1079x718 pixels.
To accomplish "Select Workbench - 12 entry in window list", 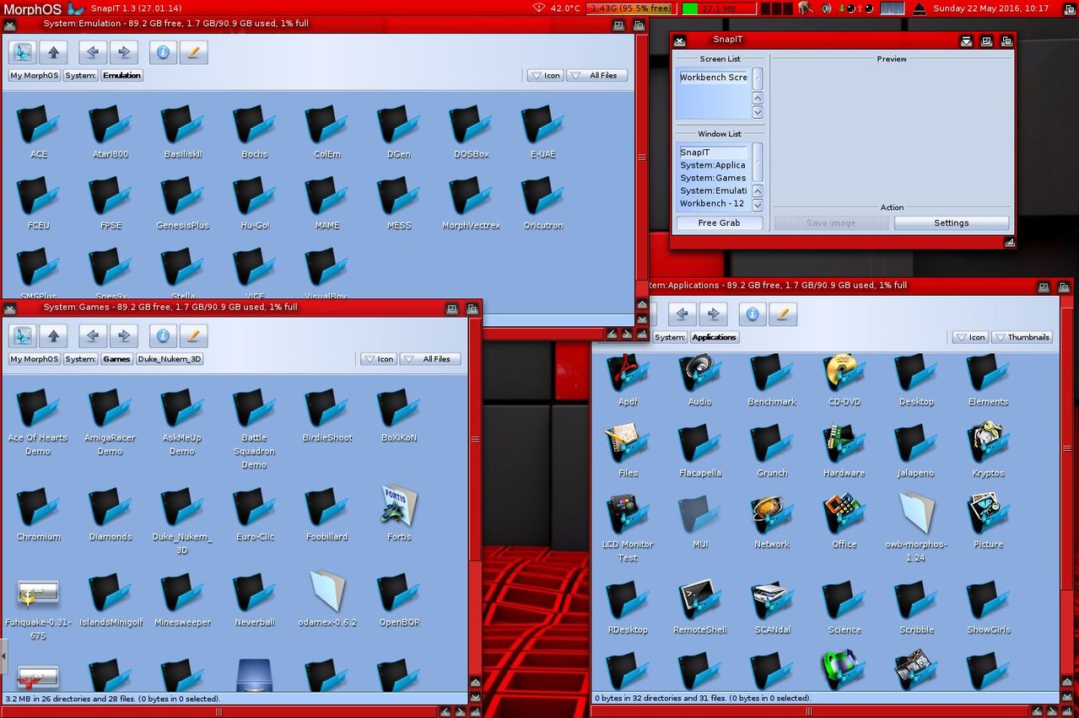I will point(713,203).
